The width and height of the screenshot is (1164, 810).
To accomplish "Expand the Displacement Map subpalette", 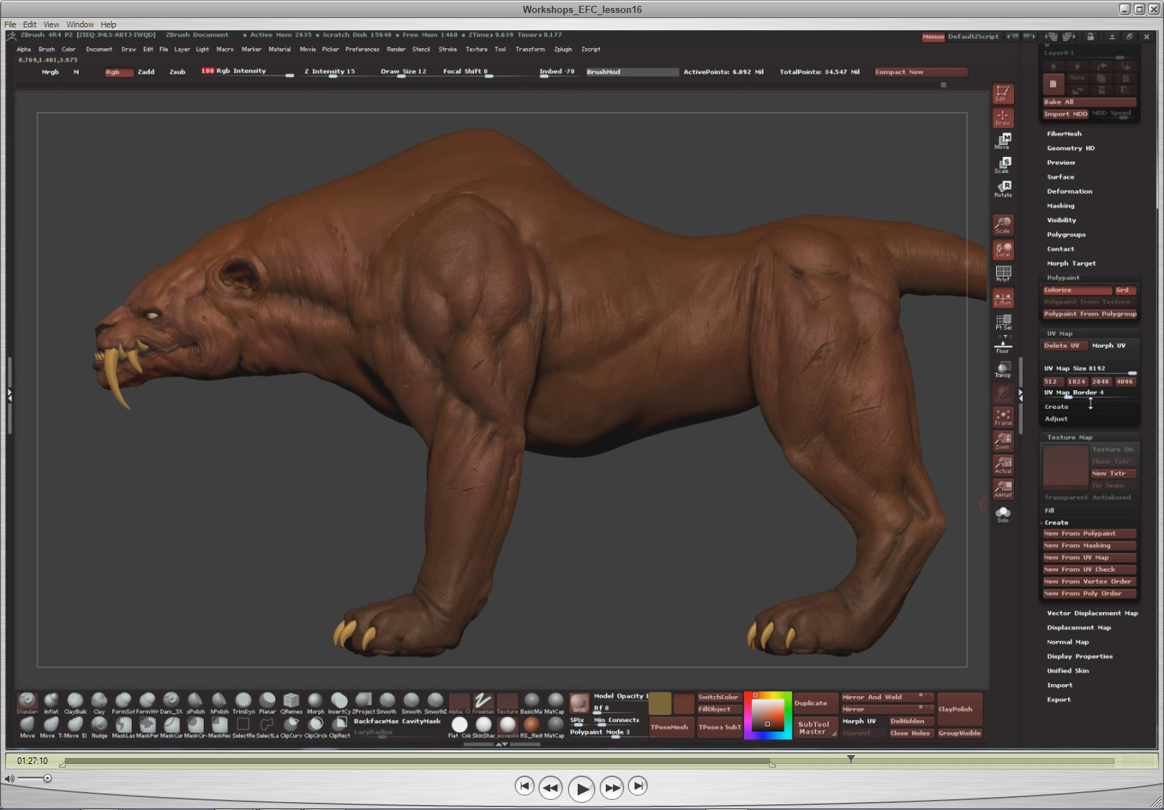I will coord(1079,628).
